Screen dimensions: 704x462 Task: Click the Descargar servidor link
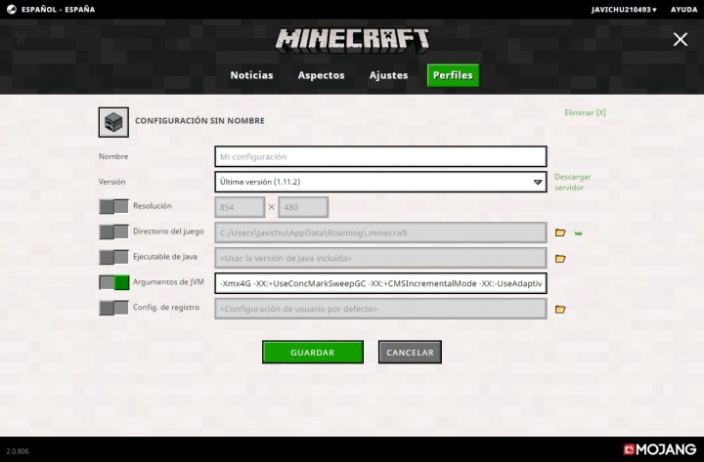(572, 182)
